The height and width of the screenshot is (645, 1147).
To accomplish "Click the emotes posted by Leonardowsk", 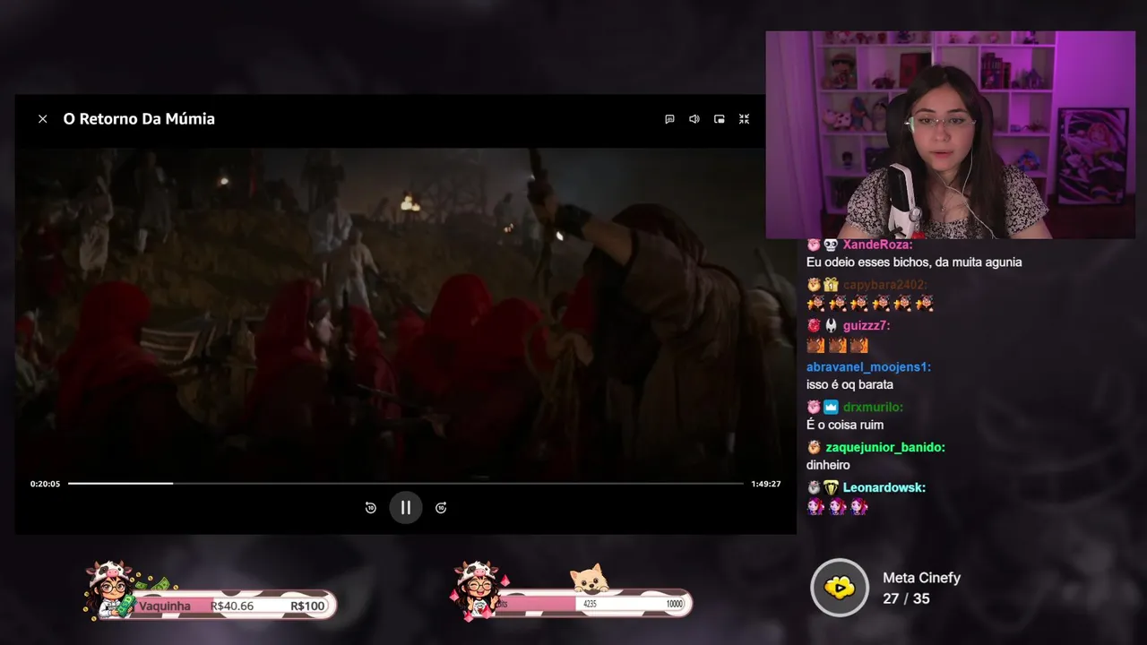I will click(x=837, y=507).
